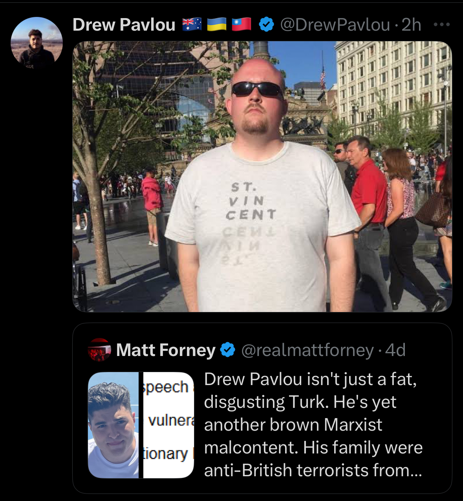
Task: Expand the truncated quoted text at the ellipsis
Action: (416, 471)
